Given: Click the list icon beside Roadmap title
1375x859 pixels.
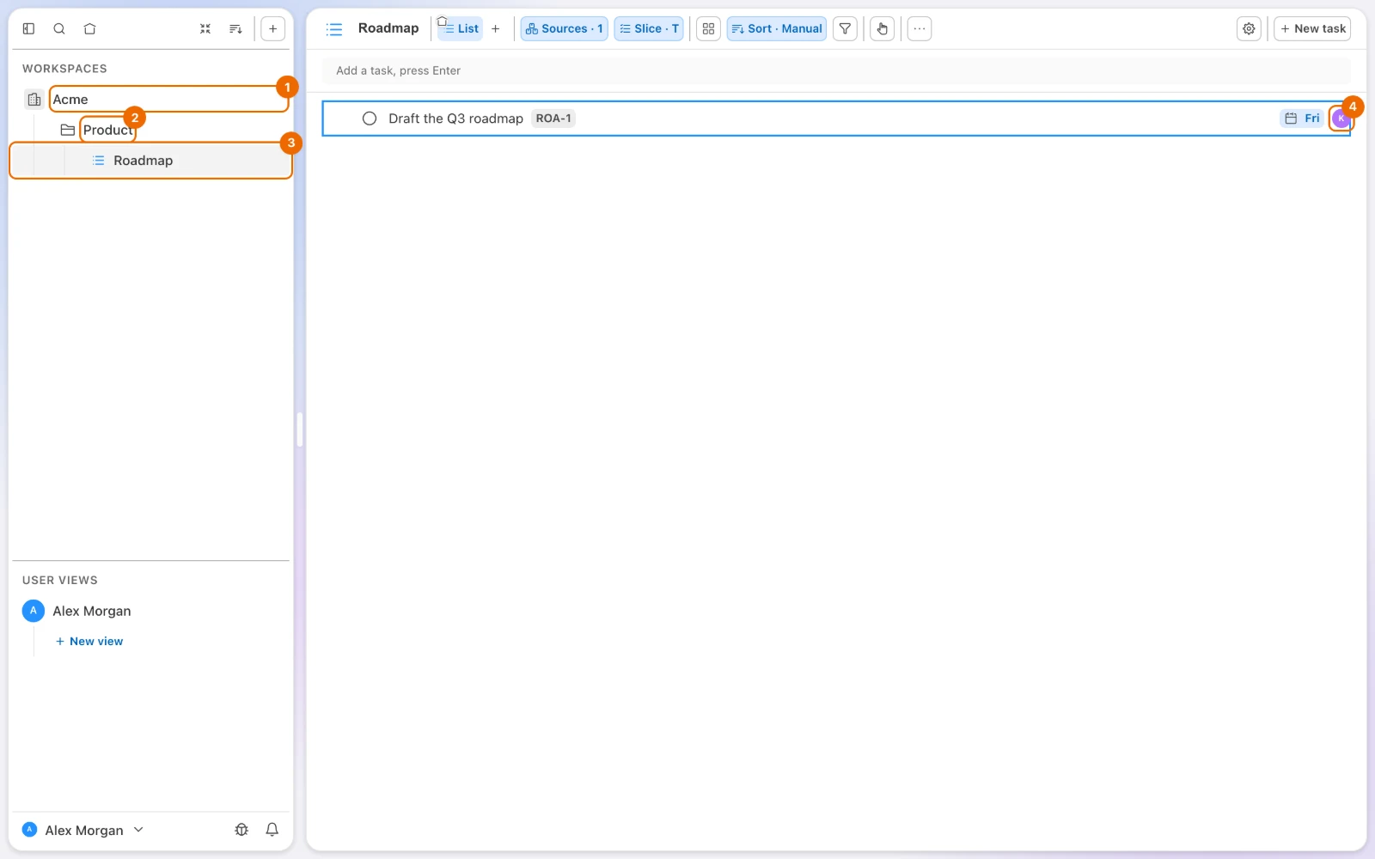Looking at the screenshot, I should coord(334,29).
